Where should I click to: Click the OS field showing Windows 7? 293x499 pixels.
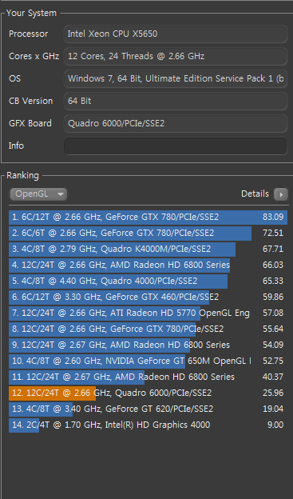click(176, 78)
